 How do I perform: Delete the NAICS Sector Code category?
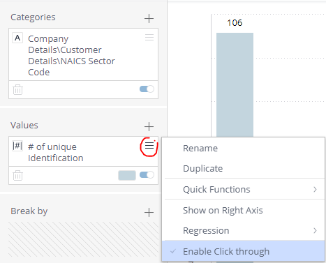pos(17,89)
